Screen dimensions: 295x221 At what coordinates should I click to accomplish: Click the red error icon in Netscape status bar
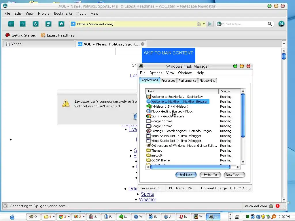click(277, 206)
